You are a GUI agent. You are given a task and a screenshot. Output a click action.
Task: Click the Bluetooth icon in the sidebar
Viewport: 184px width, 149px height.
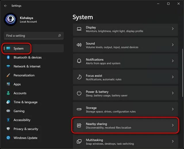point(8,57)
